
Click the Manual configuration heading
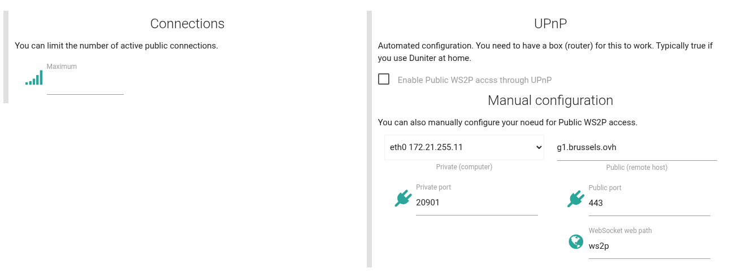coord(550,100)
